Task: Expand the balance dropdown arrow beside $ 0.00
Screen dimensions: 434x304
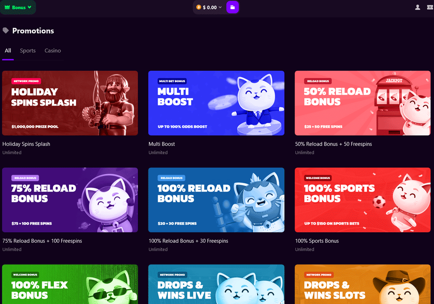Action: pos(220,7)
